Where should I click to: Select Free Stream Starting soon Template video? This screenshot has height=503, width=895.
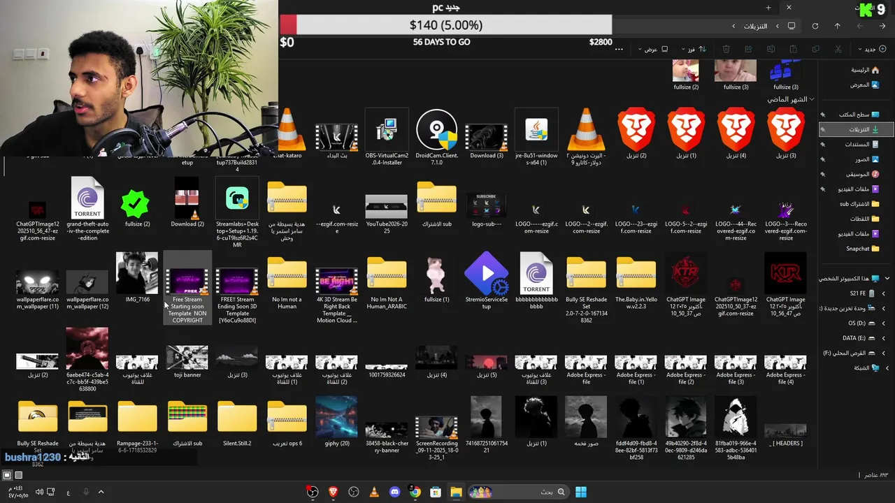187,288
